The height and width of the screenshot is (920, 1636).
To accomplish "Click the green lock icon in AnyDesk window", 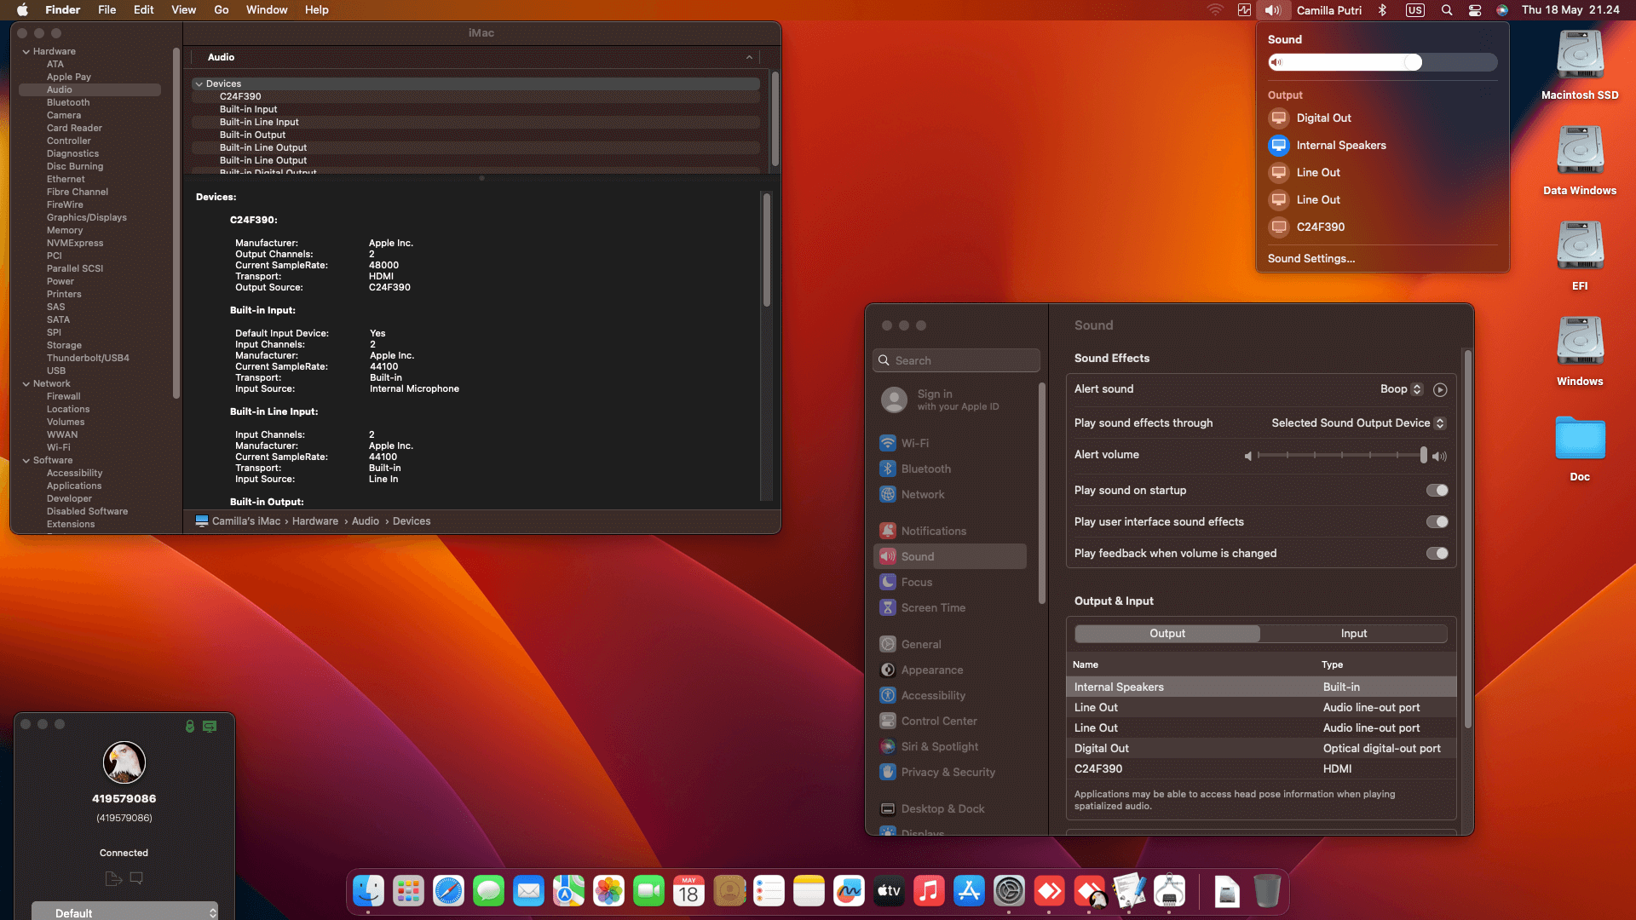I will (190, 726).
